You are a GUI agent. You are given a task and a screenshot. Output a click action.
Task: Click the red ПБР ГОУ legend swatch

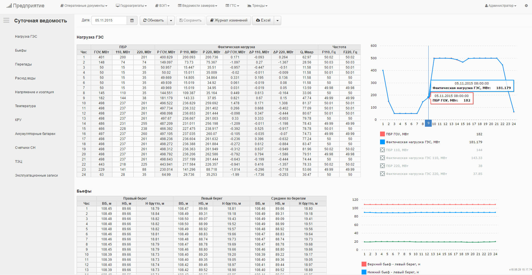[382, 134]
